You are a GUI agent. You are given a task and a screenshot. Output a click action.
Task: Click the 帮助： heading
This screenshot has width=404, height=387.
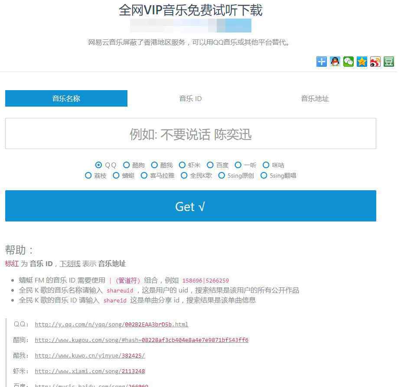[x=19, y=250]
